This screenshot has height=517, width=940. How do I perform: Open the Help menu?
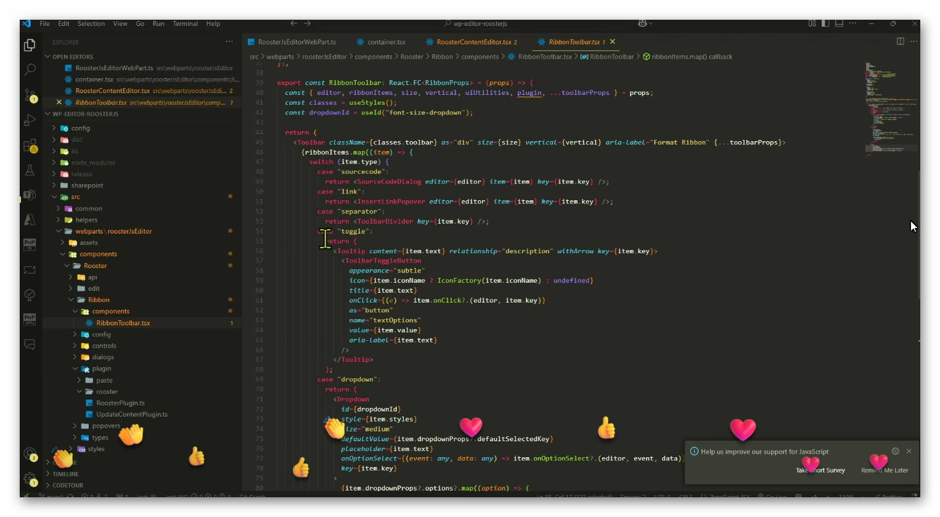[213, 23]
